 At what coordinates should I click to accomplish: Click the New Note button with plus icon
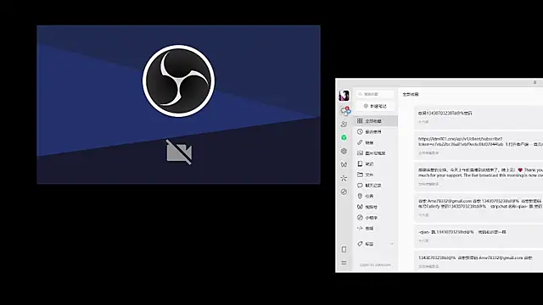point(375,106)
